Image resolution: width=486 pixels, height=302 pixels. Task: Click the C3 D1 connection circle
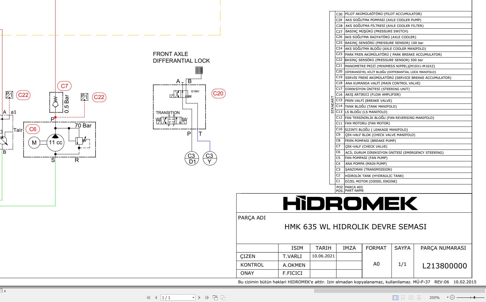coord(192,159)
